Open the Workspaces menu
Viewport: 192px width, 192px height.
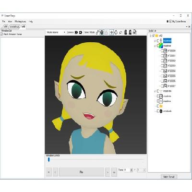[20, 21]
